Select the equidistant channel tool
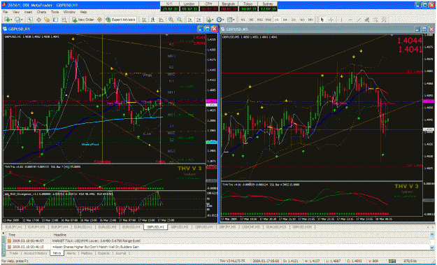 click(x=367, y=20)
